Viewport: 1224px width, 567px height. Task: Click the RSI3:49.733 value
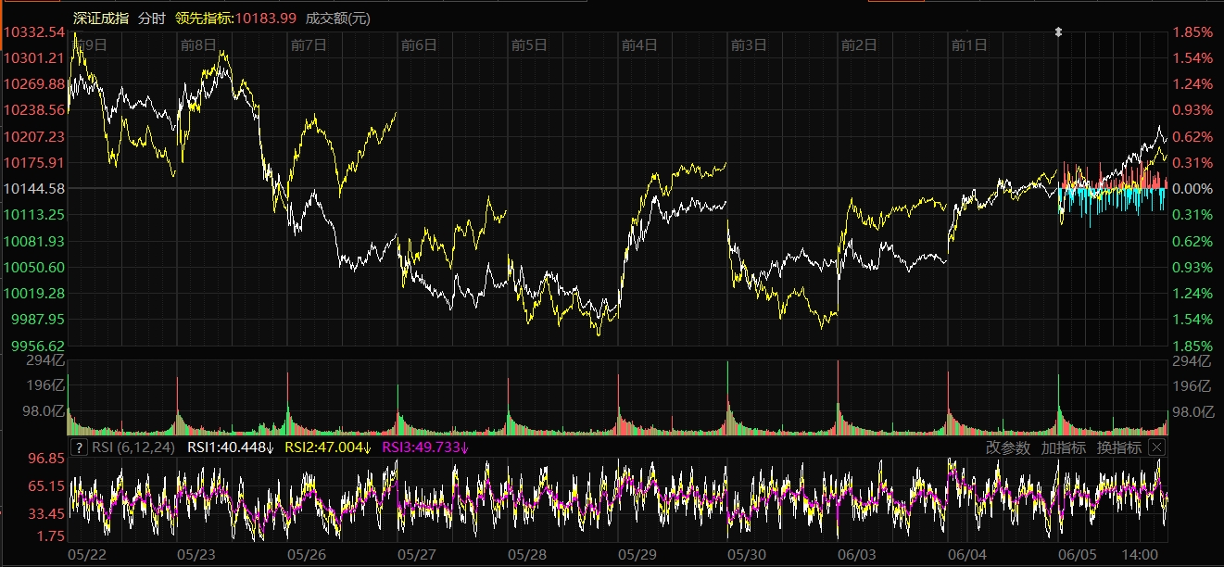[425, 447]
